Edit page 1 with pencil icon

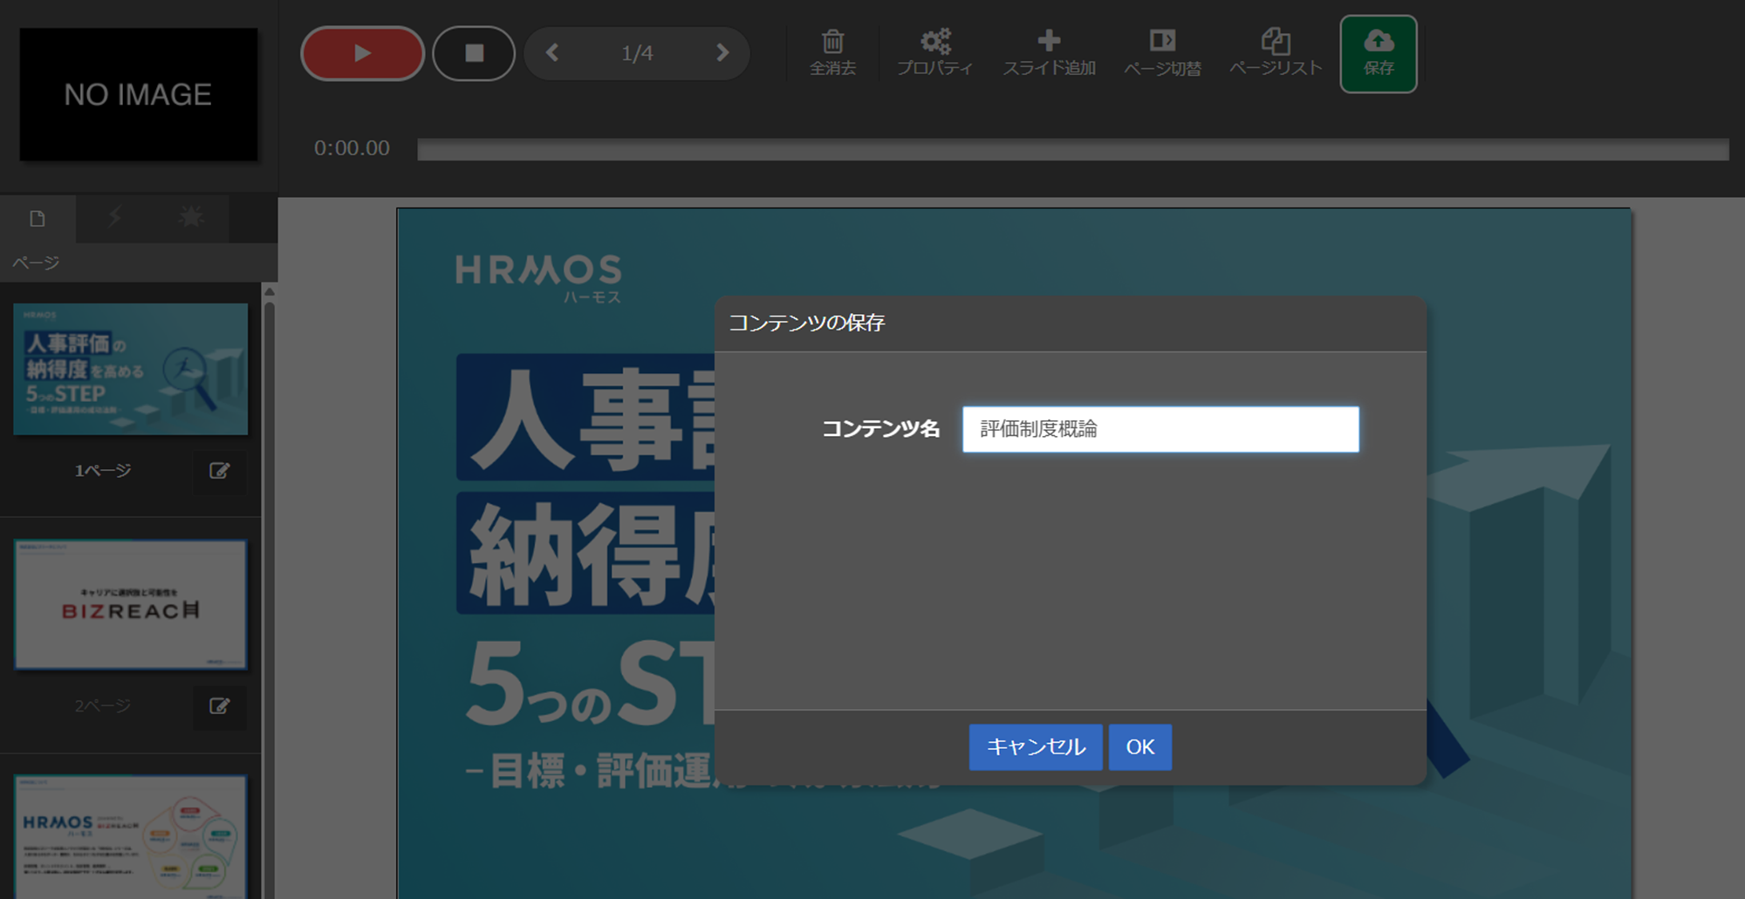219,471
